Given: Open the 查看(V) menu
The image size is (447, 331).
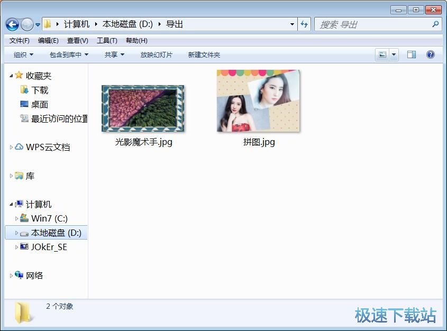Looking at the screenshot, I should pos(78,41).
